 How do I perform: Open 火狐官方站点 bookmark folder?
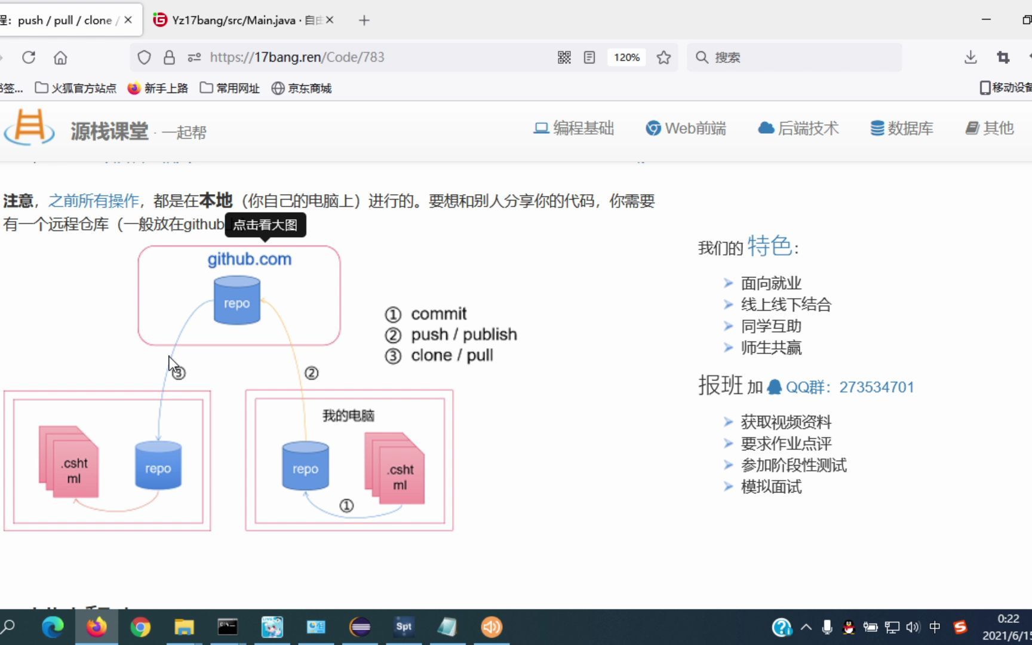(76, 88)
